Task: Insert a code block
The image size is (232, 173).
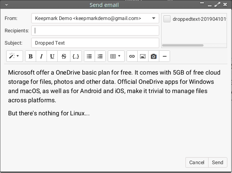Action: pyautogui.click(x=75, y=56)
